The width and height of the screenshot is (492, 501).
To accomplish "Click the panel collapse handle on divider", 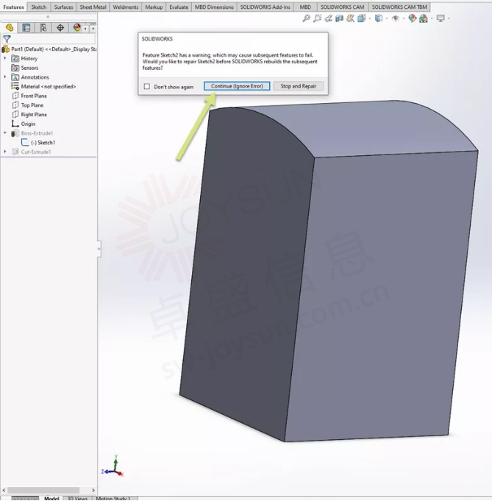I will click(99, 249).
